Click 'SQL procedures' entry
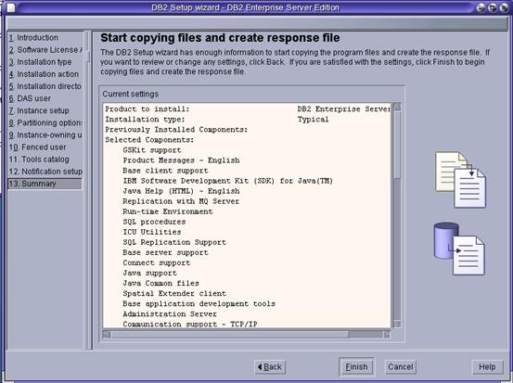 pyautogui.click(x=154, y=222)
